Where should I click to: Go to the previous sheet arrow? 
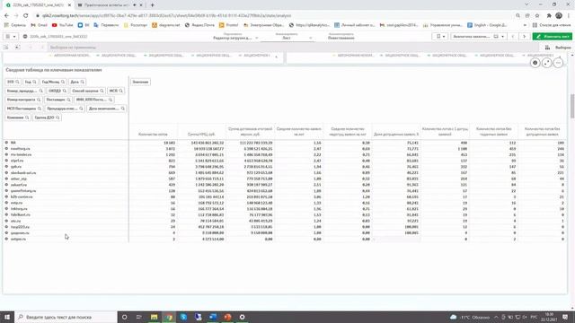(x=513, y=37)
